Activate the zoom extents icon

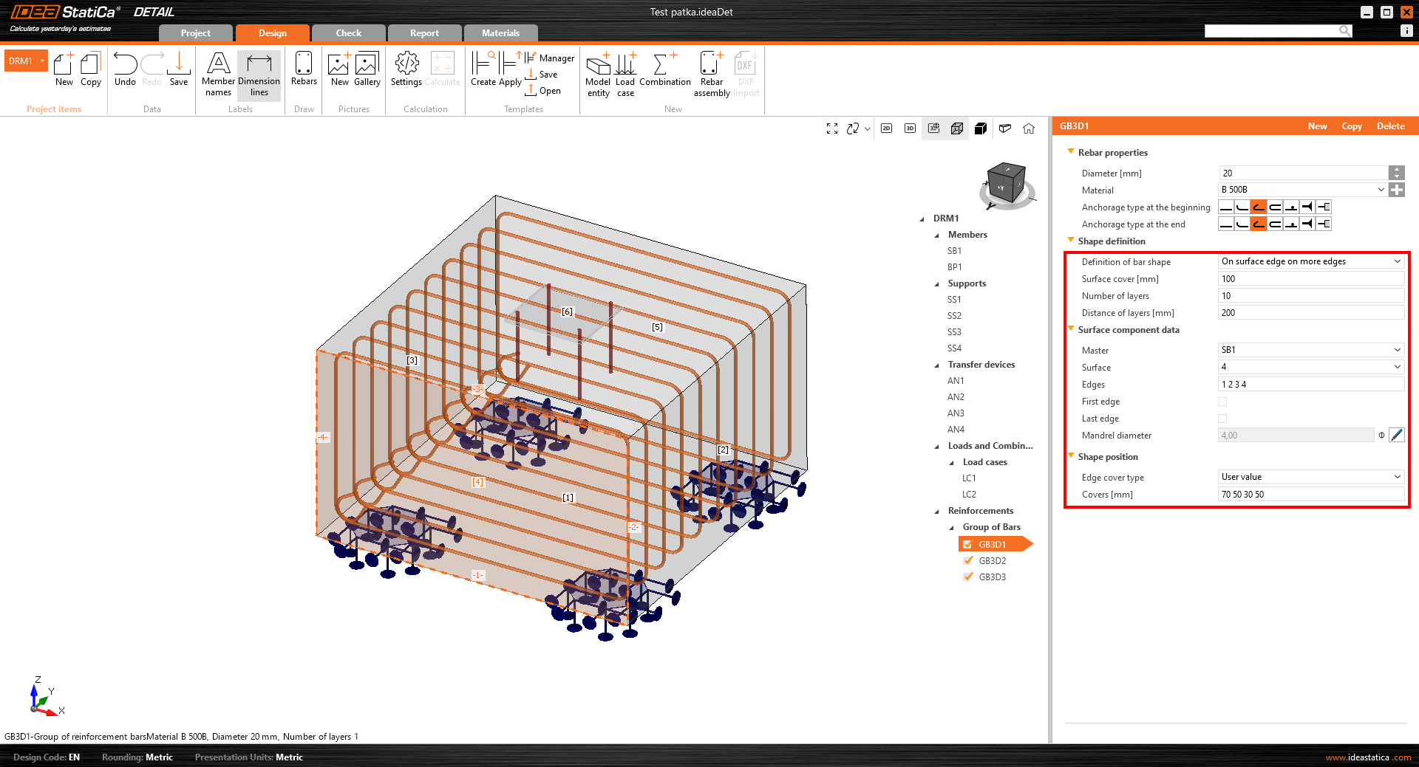(x=832, y=128)
